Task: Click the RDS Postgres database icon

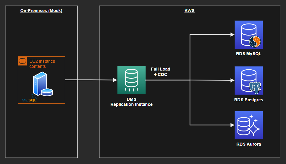Action: point(249,80)
